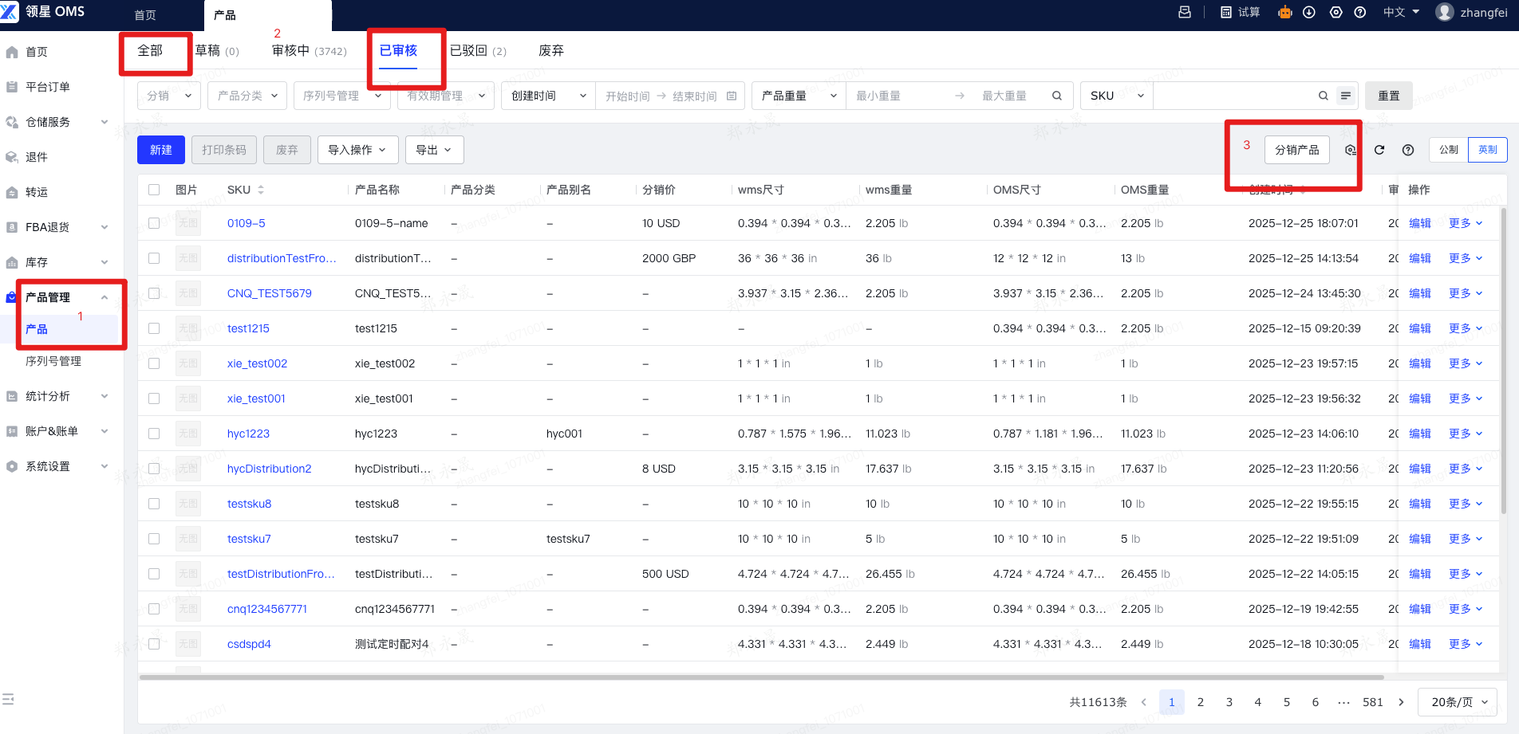This screenshot has height=734, width=1519.
Task: Open the inbox icon in top bar
Action: tap(1185, 12)
